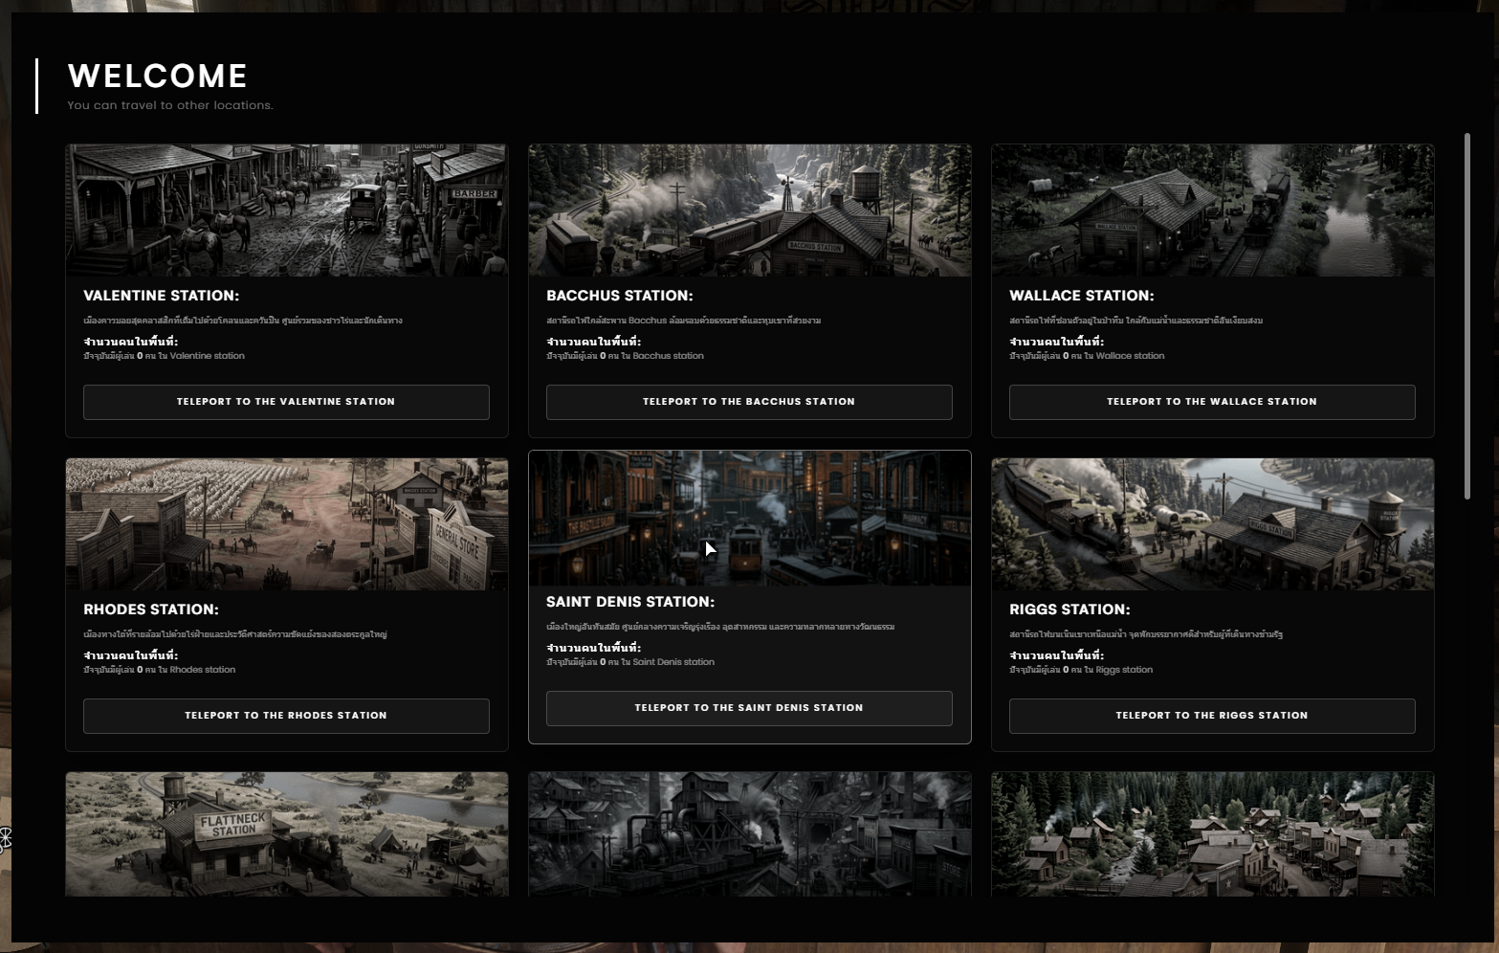The width and height of the screenshot is (1499, 953).
Task: Click the player count line for Rhodes station
Action: (x=160, y=670)
